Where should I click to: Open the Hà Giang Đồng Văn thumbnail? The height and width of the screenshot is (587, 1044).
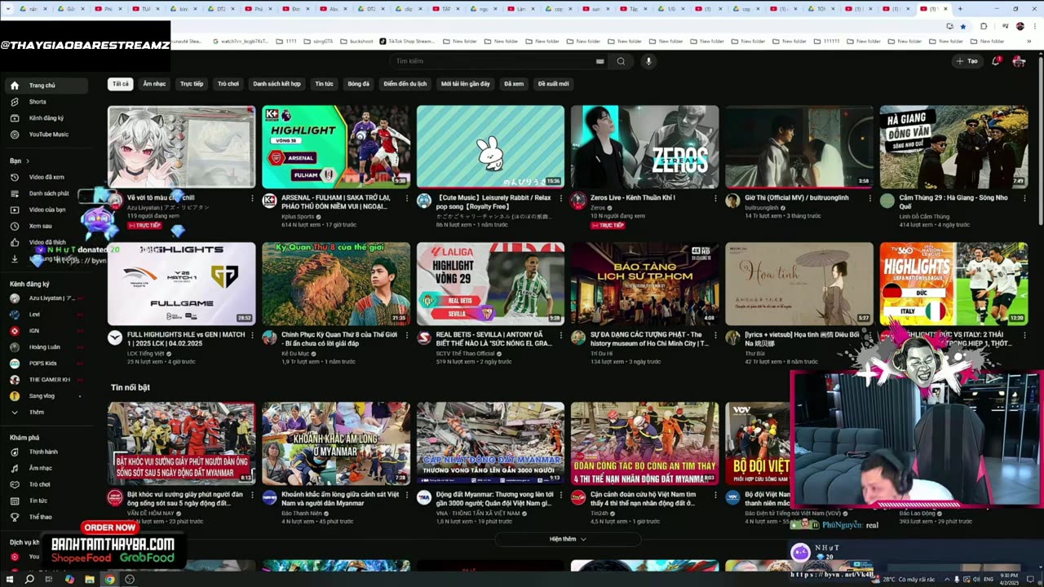tap(953, 148)
